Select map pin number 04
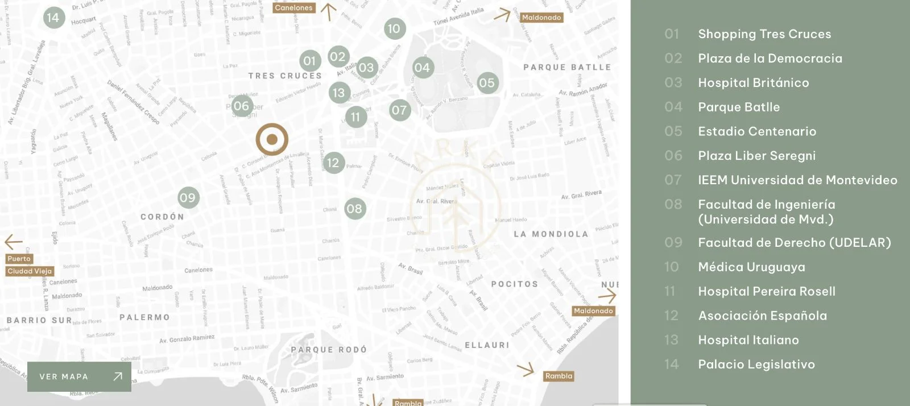This screenshot has width=910, height=406. click(422, 68)
